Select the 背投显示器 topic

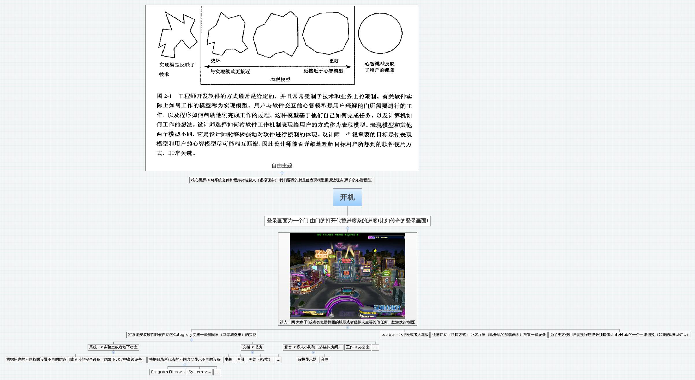pos(307,359)
